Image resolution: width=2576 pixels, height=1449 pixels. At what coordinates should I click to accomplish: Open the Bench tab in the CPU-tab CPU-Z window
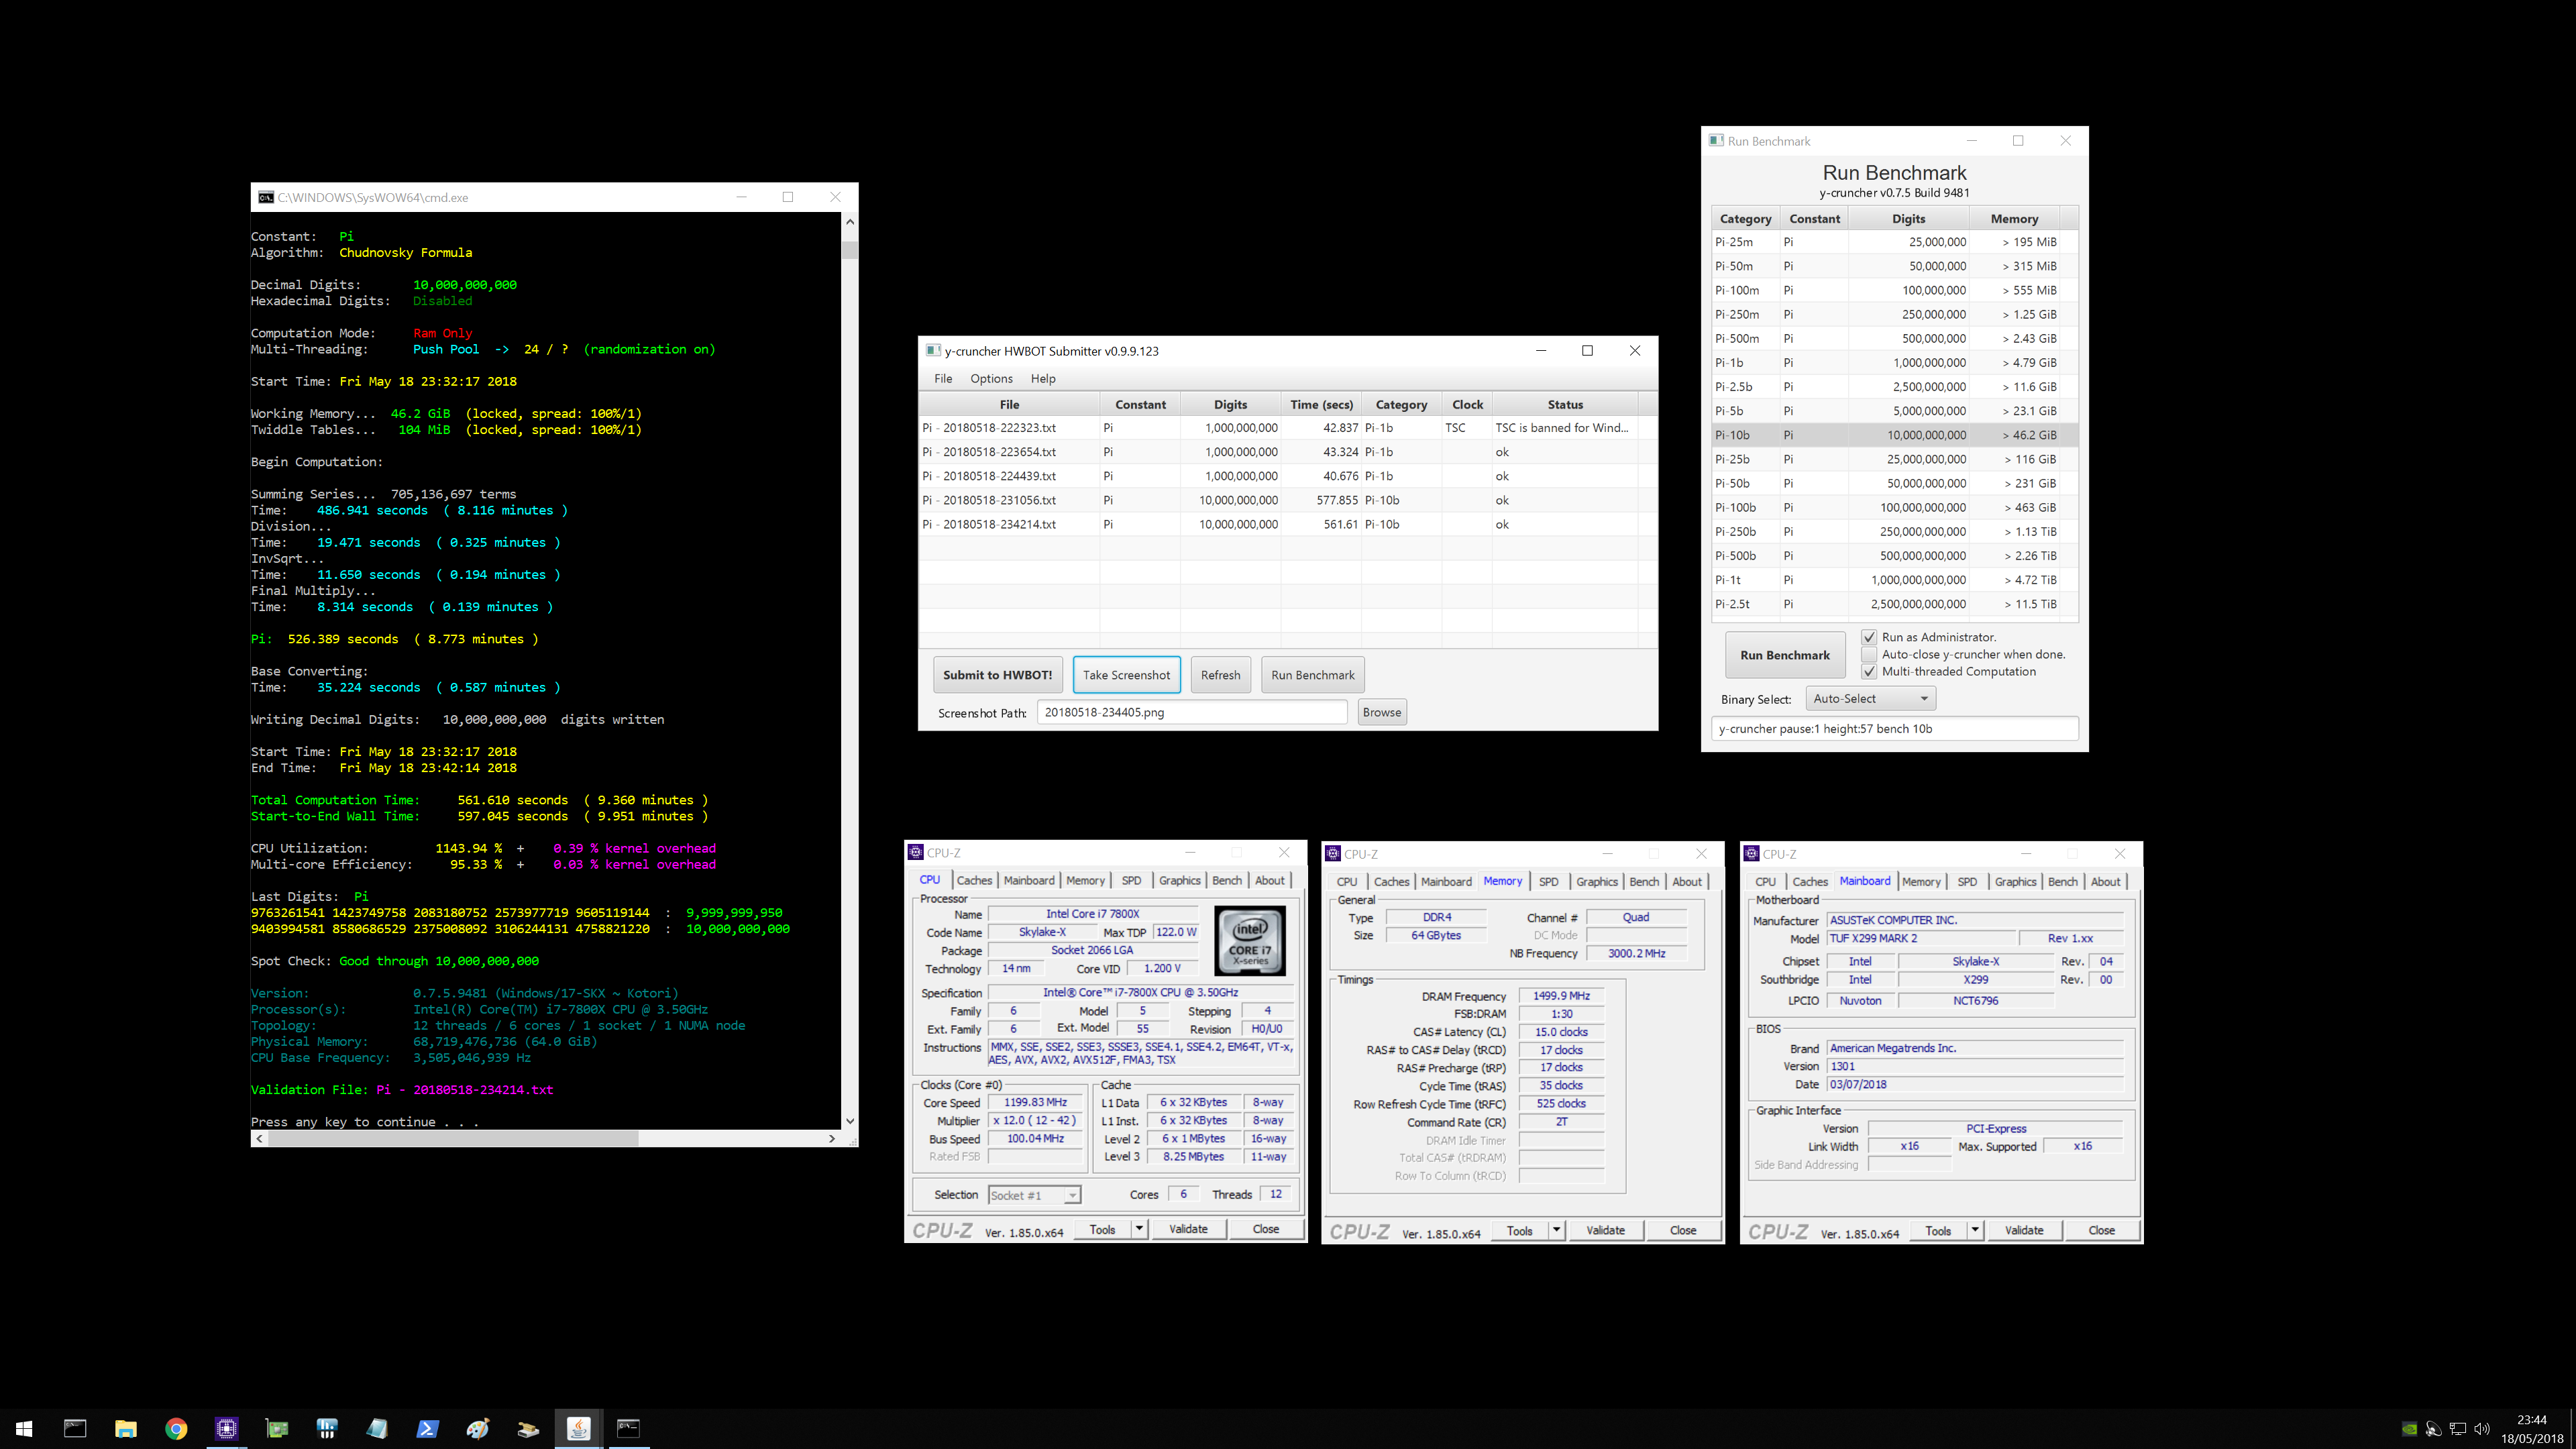pyautogui.click(x=1227, y=880)
